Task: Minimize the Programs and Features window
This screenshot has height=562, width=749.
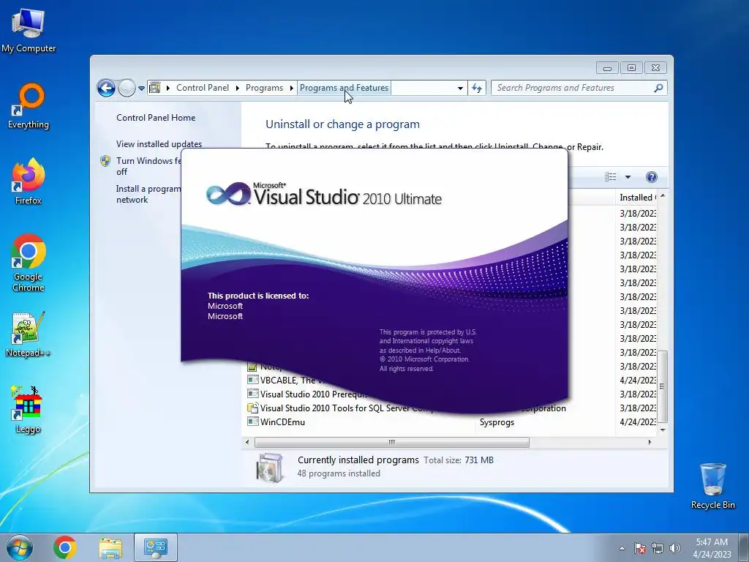Action: tap(607, 68)
